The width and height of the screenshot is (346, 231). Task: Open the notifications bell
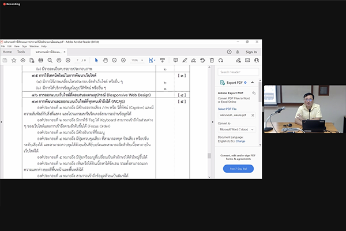pyautogui.click(x=238, y=52)
